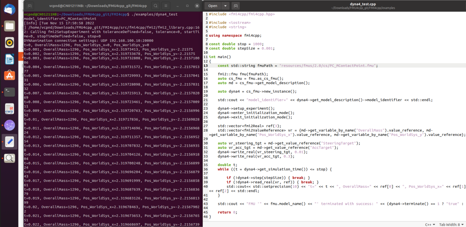This screenshot has height=227, width=466.
Task: Click the #include <string> line
Action: click(x=228, y=27)
